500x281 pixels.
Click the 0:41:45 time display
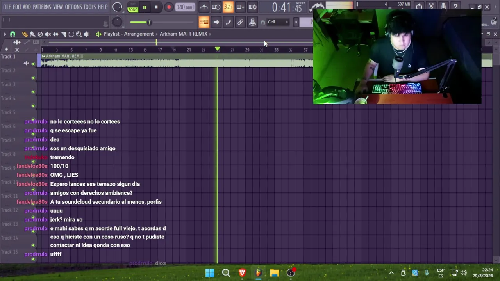tap(287, 7)
